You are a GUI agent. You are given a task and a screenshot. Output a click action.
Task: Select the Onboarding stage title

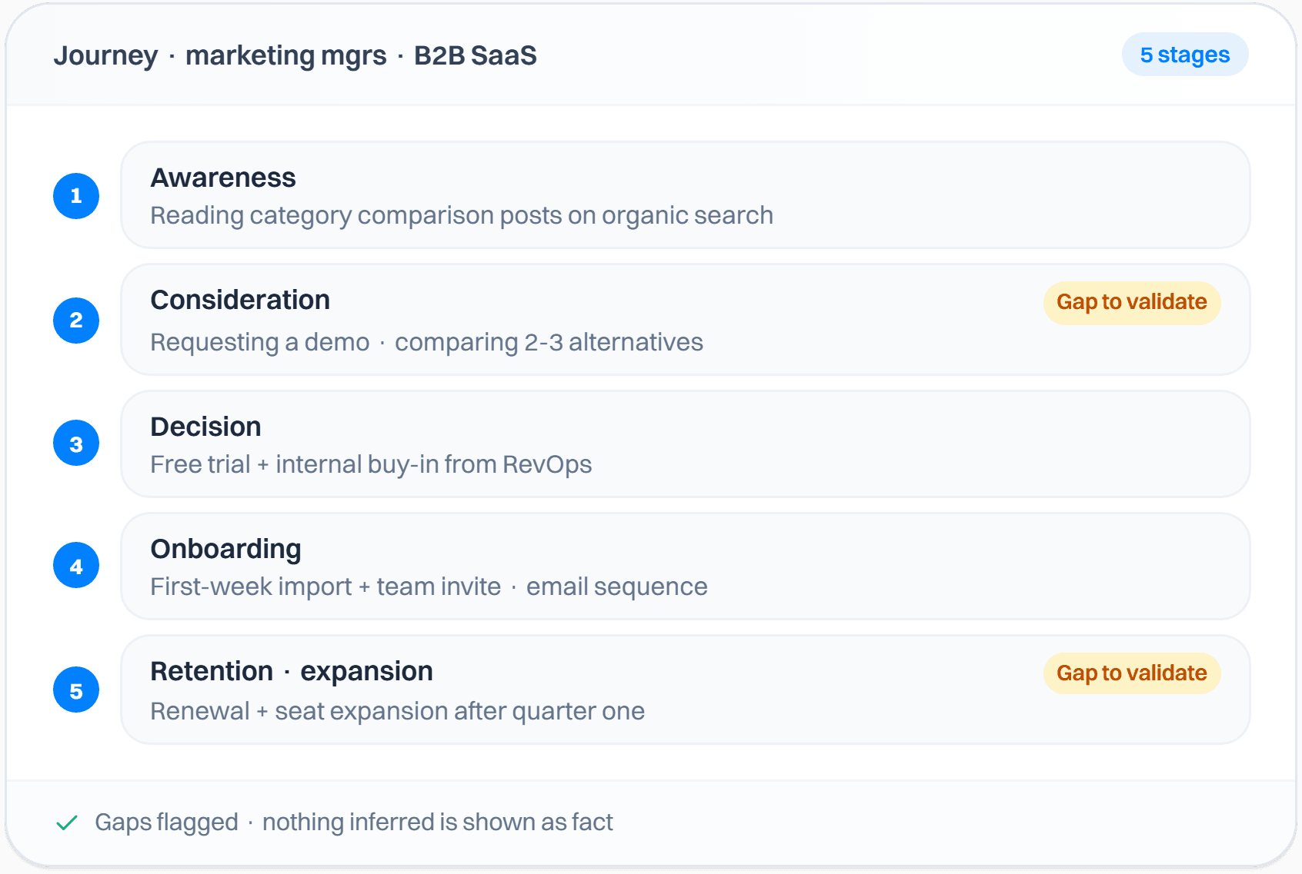(x=226, y=549)
